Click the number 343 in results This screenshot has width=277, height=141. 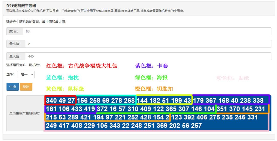pos(115,126)
